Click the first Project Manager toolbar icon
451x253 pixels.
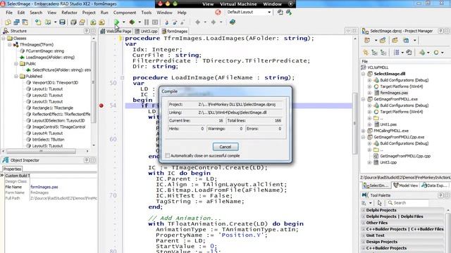[367, 41]
